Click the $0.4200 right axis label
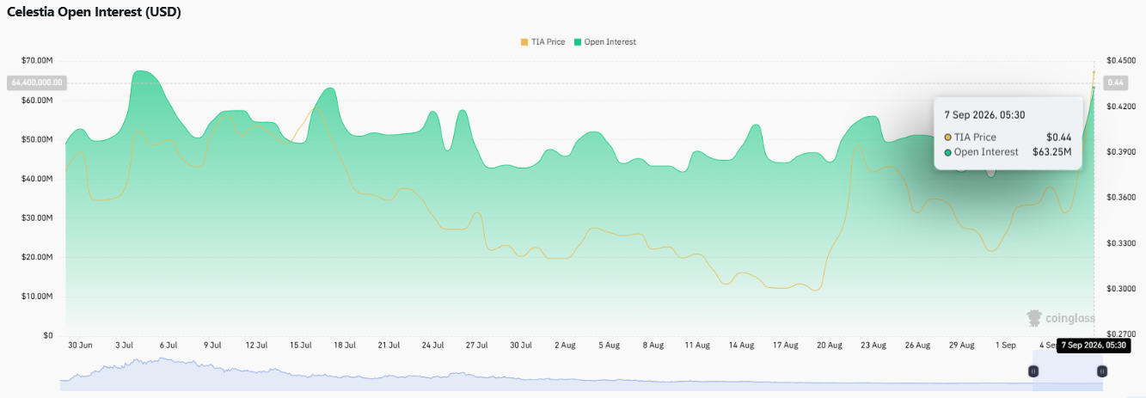The image size is (1146, 398). (1120, 106)
